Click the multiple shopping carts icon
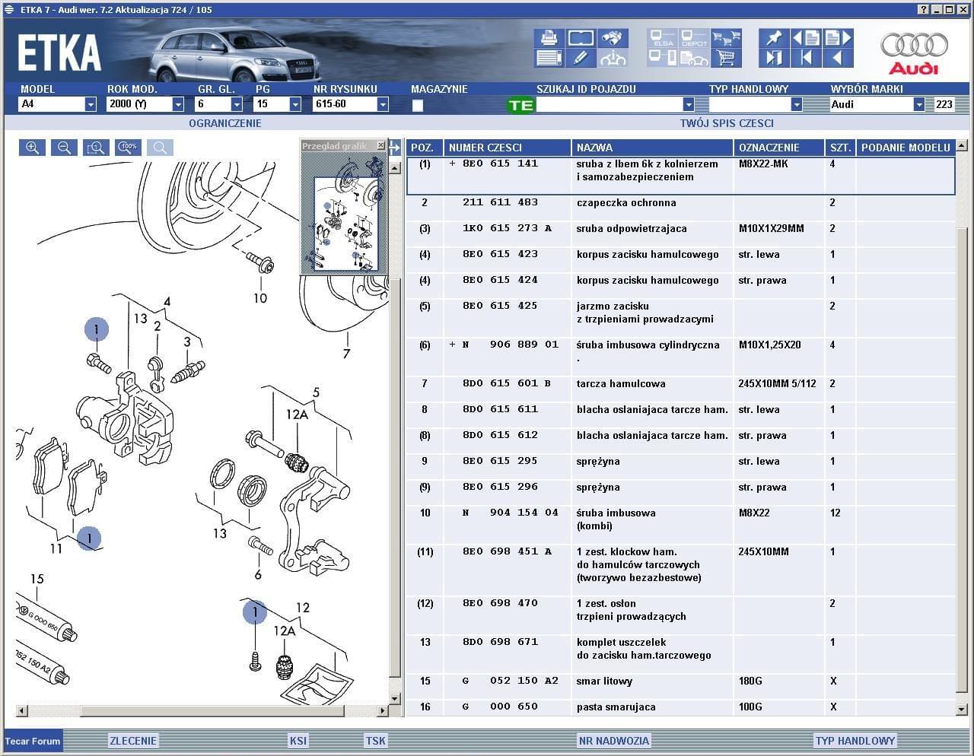The height and width of the screenshot is (756, 974). coord(725,38)
